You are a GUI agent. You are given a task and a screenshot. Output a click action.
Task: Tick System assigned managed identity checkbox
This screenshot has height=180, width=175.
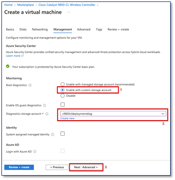pyautogui.click(x=63, y=134)
